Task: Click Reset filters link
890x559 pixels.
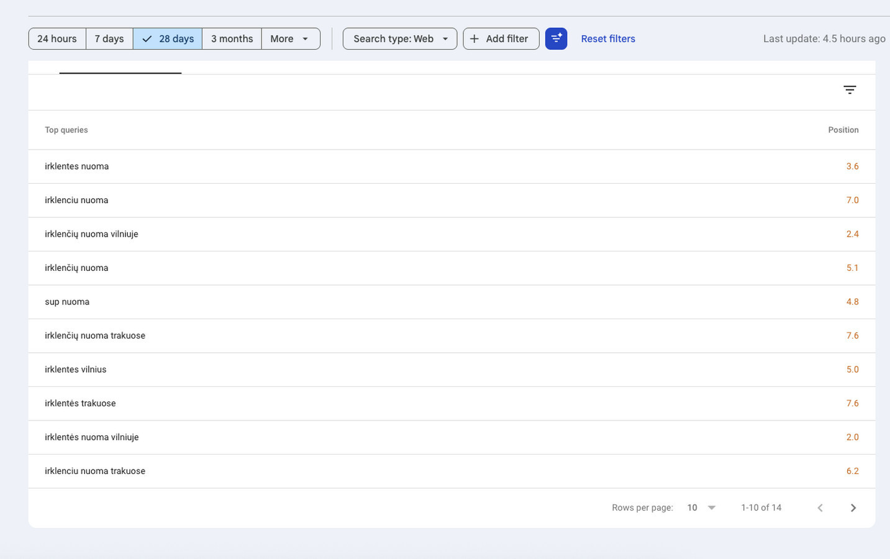Action: [x=607, y=39]
